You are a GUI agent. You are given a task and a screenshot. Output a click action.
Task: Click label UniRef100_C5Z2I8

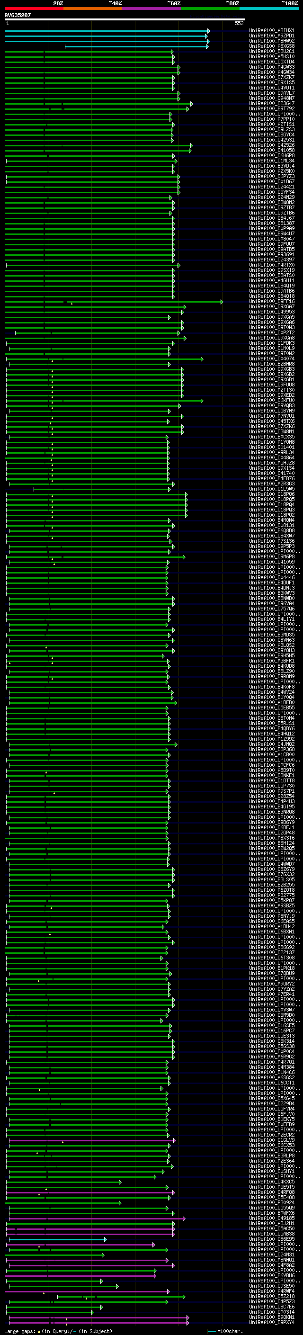point(272,1296)
